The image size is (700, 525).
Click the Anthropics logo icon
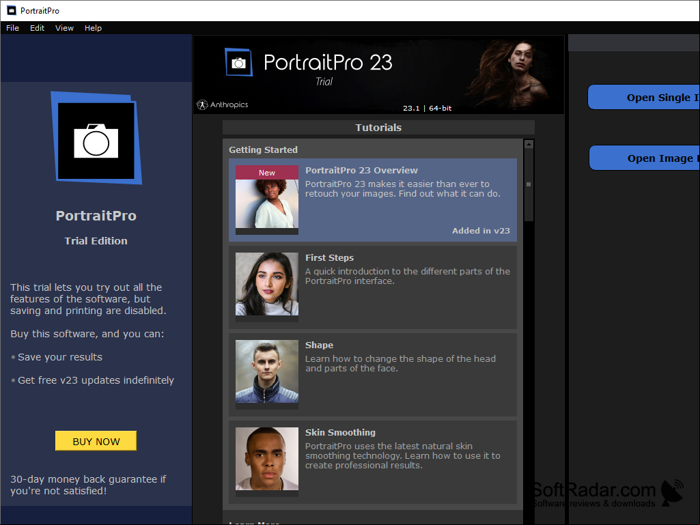[x=202, y=105]
